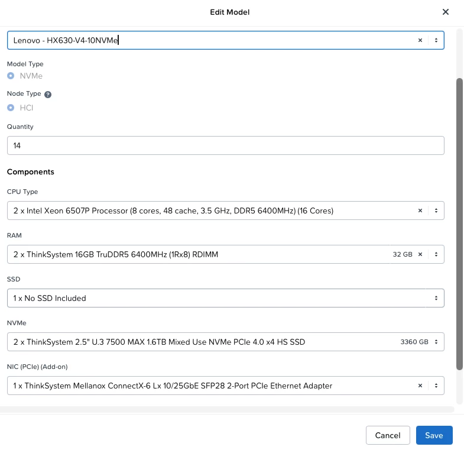Close the Edit Model dialog

(445, 12)
